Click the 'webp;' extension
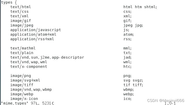Viewport: 188px width, 105px height. click(128, 94)
